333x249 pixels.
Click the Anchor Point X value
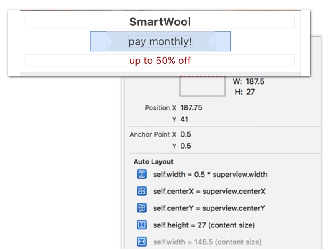pos(186,134)
